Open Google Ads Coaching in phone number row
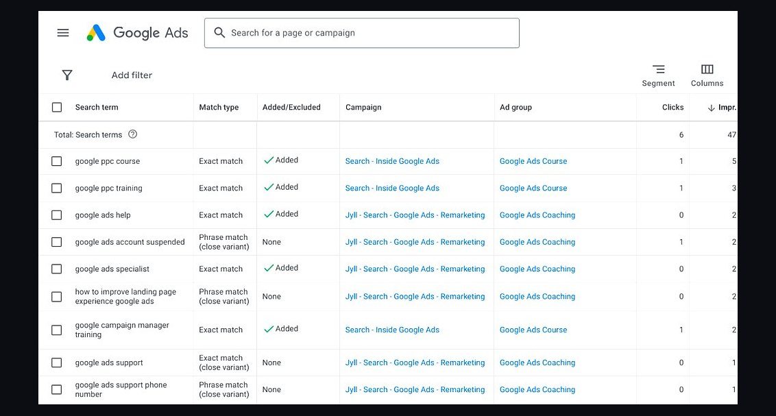Image resolution: width=776 pixels, height=416 pixels. pyautogui.click(x=537, y=390)
